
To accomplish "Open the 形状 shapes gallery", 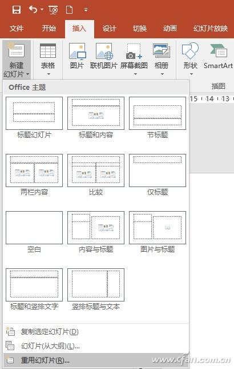I will coord(191,59).
